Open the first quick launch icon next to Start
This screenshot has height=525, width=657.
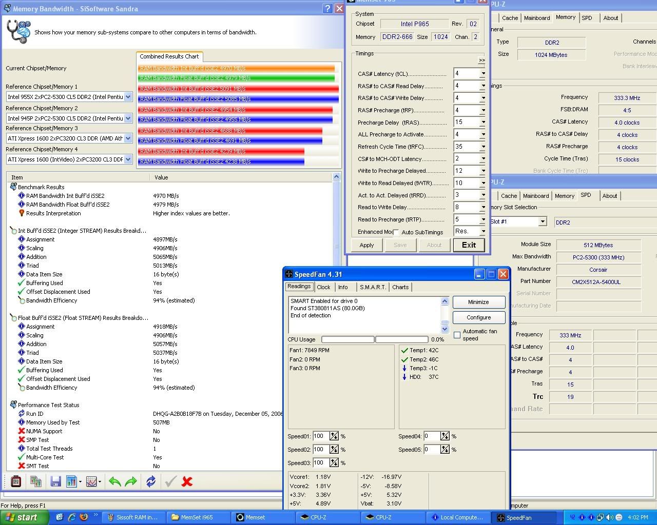(x=60, y=517)
